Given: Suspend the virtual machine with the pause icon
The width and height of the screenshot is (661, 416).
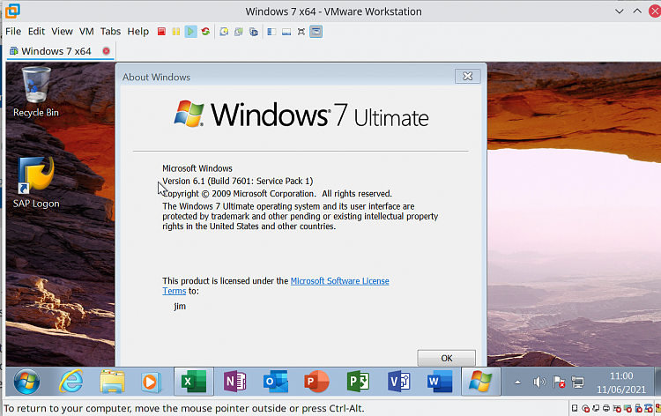Looking at the screenshot, I should point(175,32).
